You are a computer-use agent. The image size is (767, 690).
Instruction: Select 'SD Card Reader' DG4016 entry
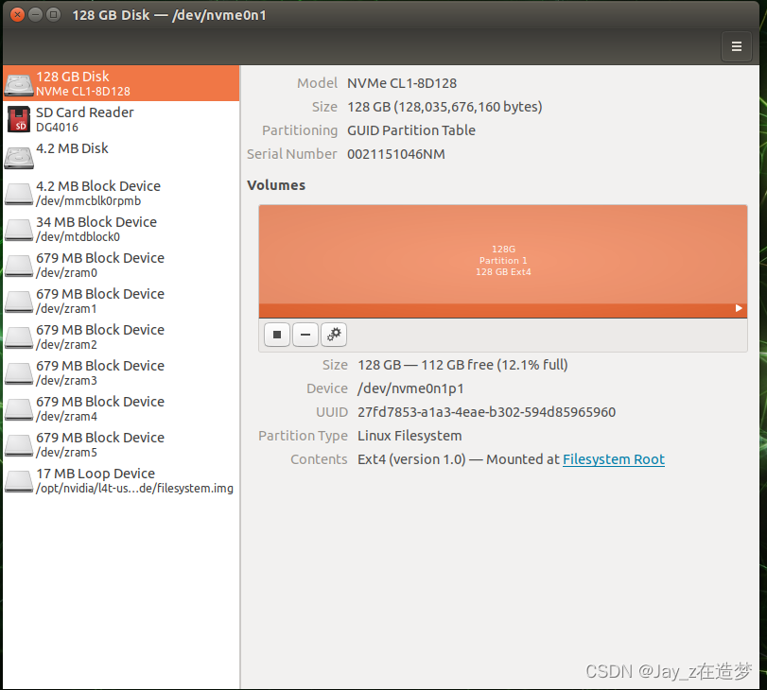[121, 120]
